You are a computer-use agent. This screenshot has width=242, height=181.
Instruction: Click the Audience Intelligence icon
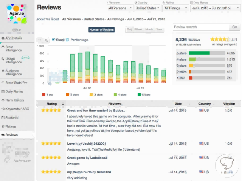pos(3,71)
